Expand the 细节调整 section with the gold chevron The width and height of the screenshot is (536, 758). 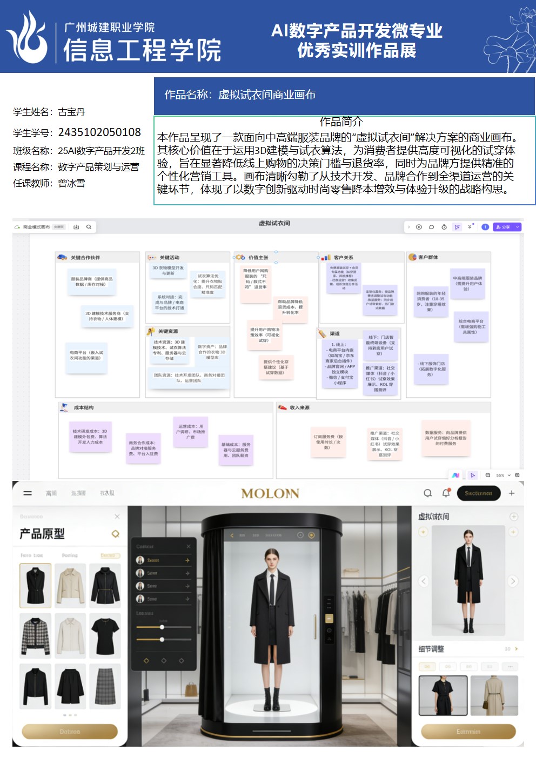(516, 649)
